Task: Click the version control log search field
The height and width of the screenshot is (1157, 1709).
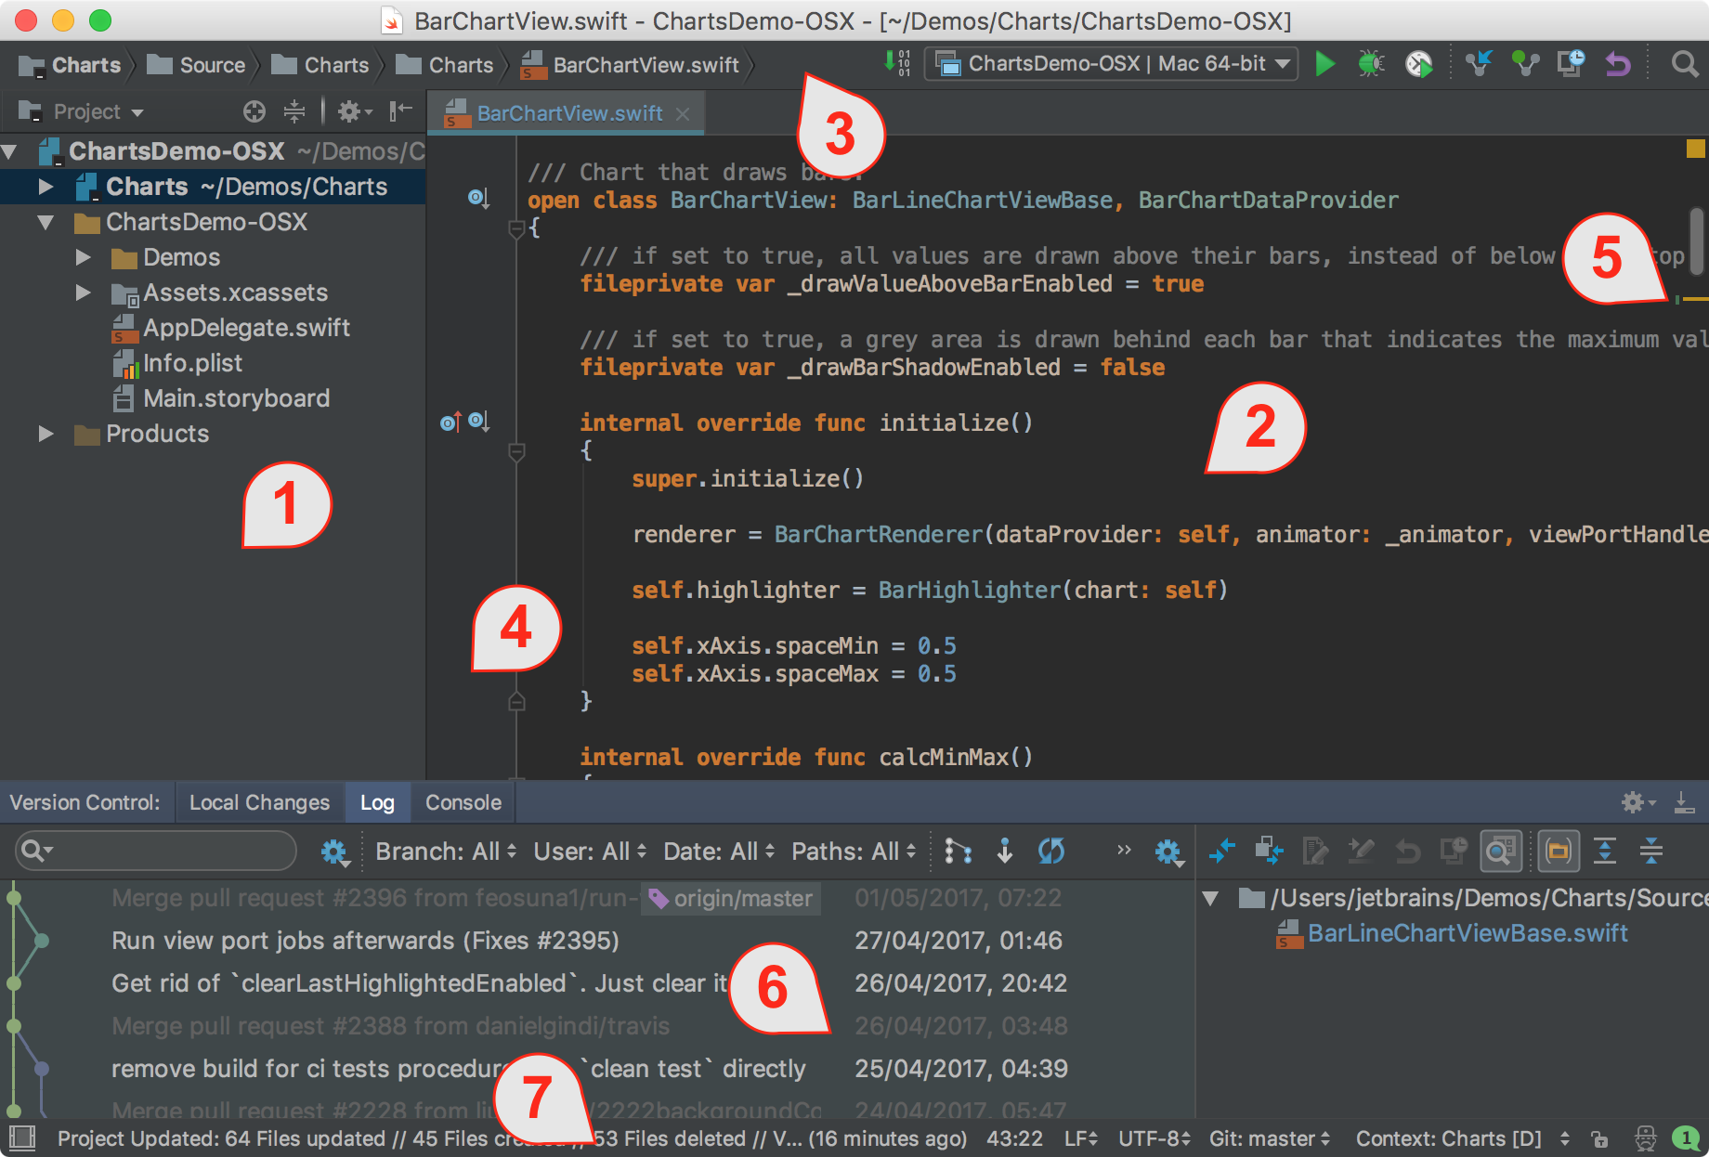Action: (x=167, y=851)
